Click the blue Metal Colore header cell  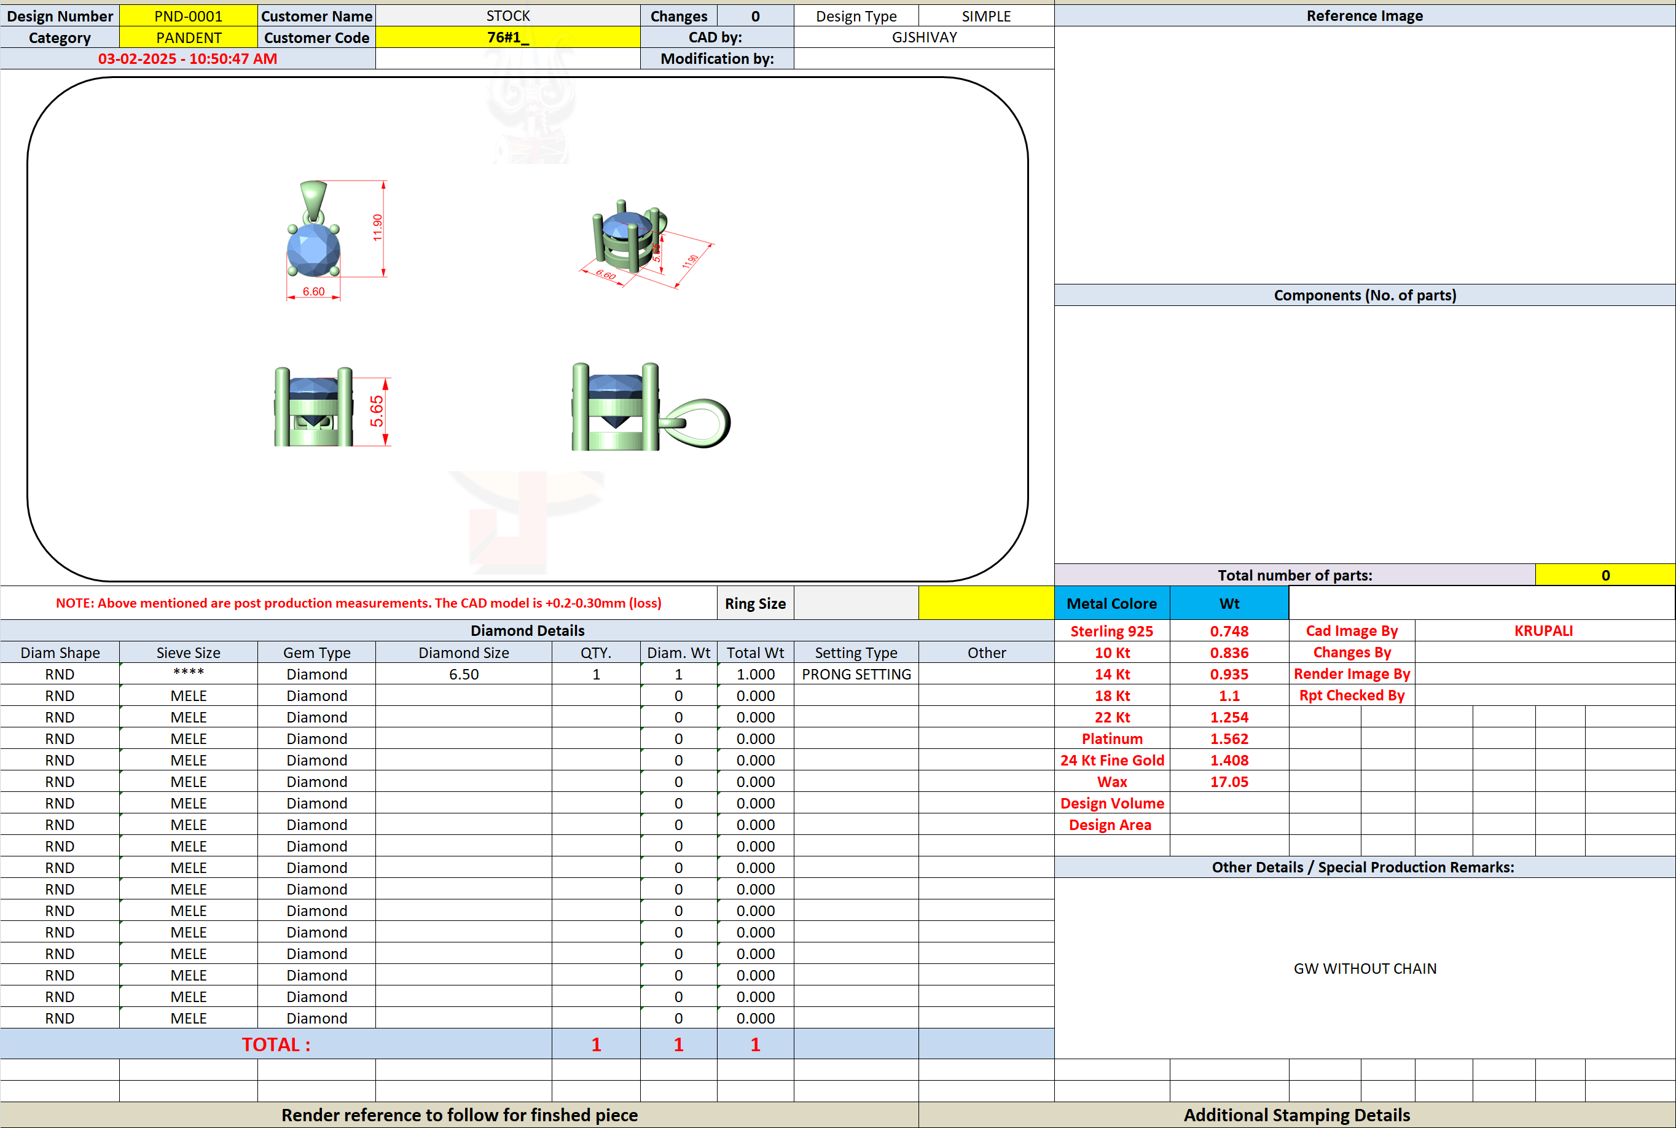point(1112,603)
